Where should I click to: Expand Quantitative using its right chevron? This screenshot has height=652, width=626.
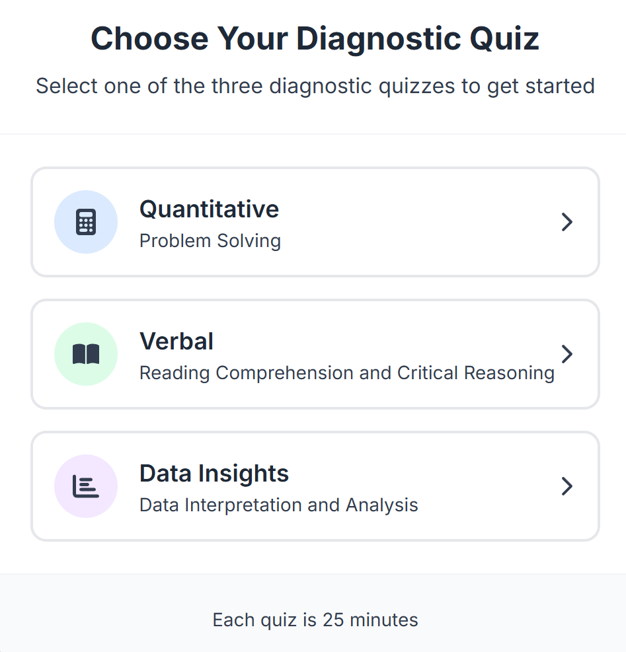(x=567, y=222)
